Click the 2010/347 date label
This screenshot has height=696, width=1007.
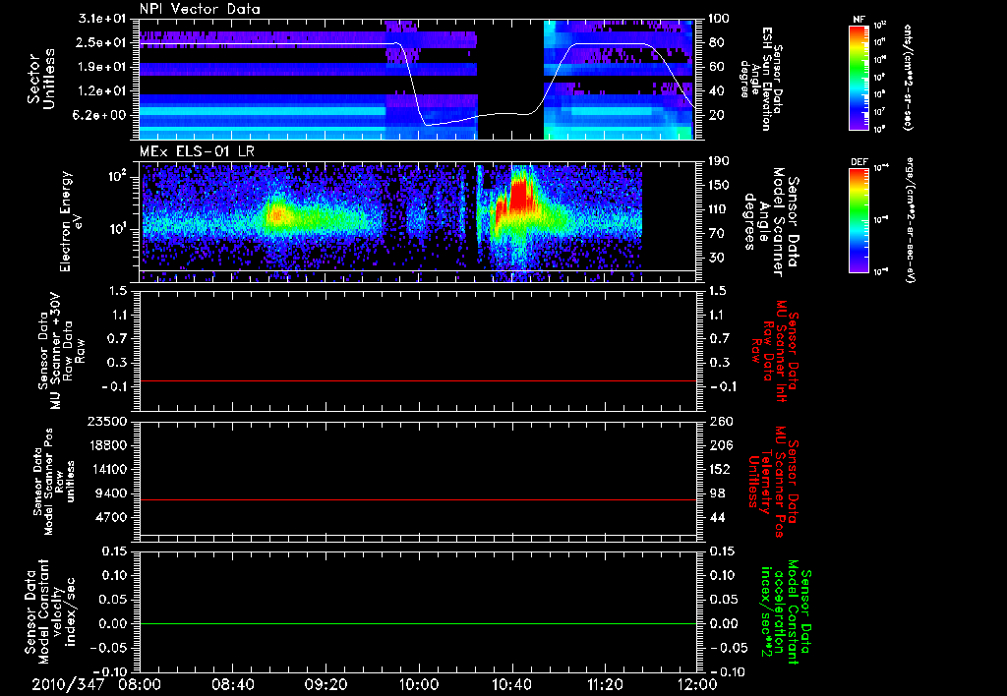pos(67,683)
